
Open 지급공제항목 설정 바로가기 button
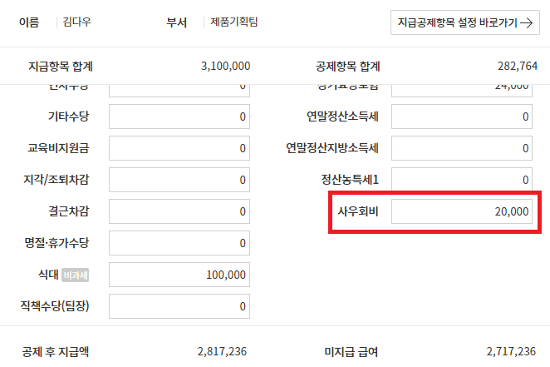[465, 22]
